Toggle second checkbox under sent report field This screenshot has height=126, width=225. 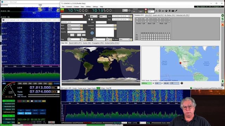(x=92, y=20)
